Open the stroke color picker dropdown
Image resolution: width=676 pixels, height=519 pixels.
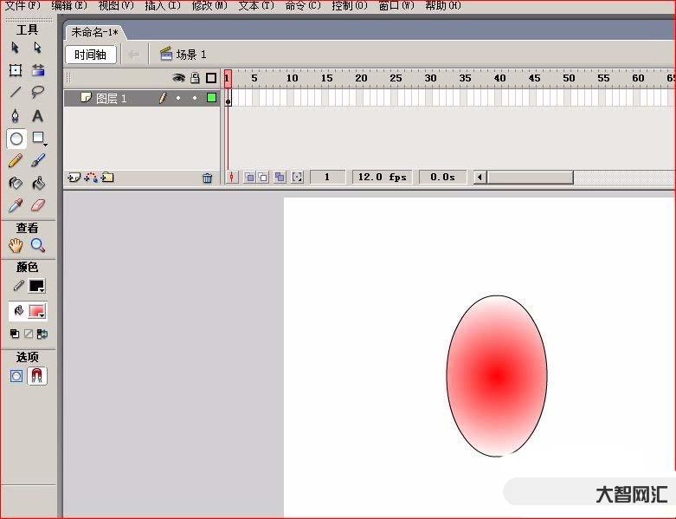[37, 286]
